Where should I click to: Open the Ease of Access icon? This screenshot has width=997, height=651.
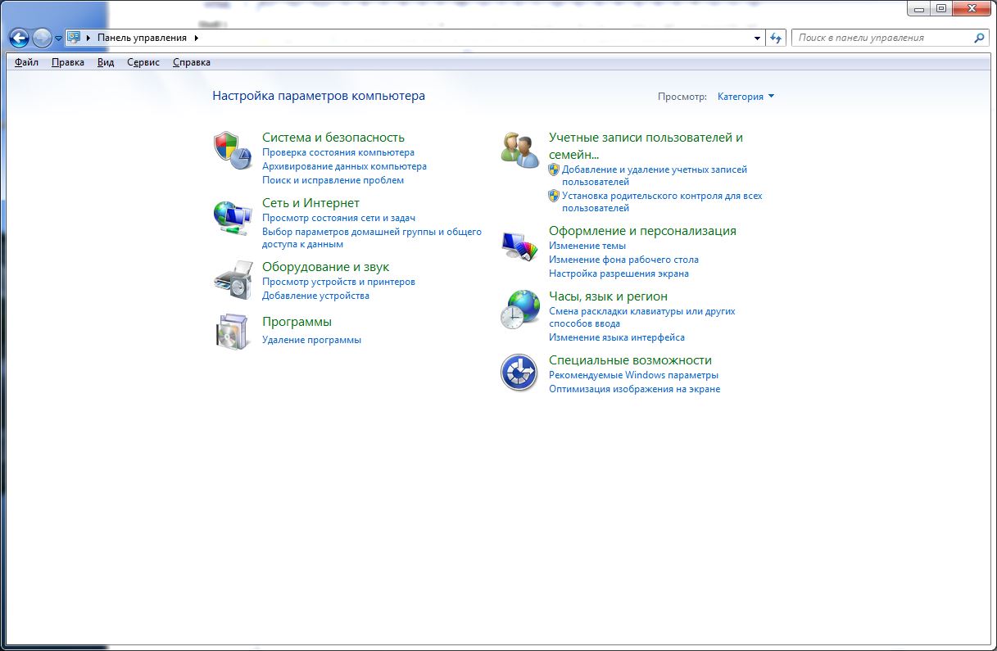(x=519, y=373)
